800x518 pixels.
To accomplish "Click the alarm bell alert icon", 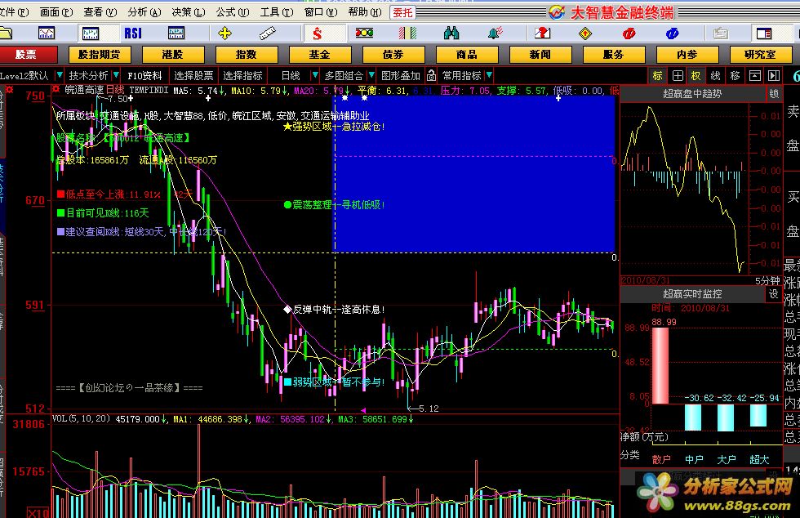I will 495,33.
